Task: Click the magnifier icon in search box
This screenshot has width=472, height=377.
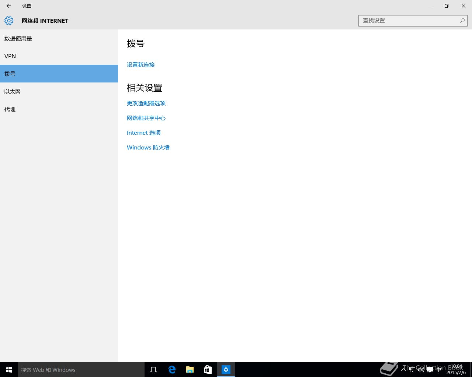Action: (x=462, y=21)
